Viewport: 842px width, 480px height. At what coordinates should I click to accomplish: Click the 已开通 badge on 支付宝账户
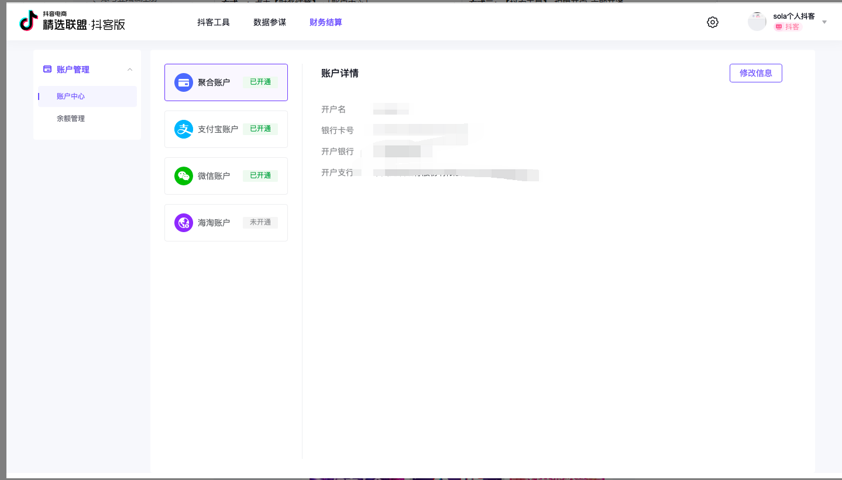pyautogui.click(x=260, y=129)
